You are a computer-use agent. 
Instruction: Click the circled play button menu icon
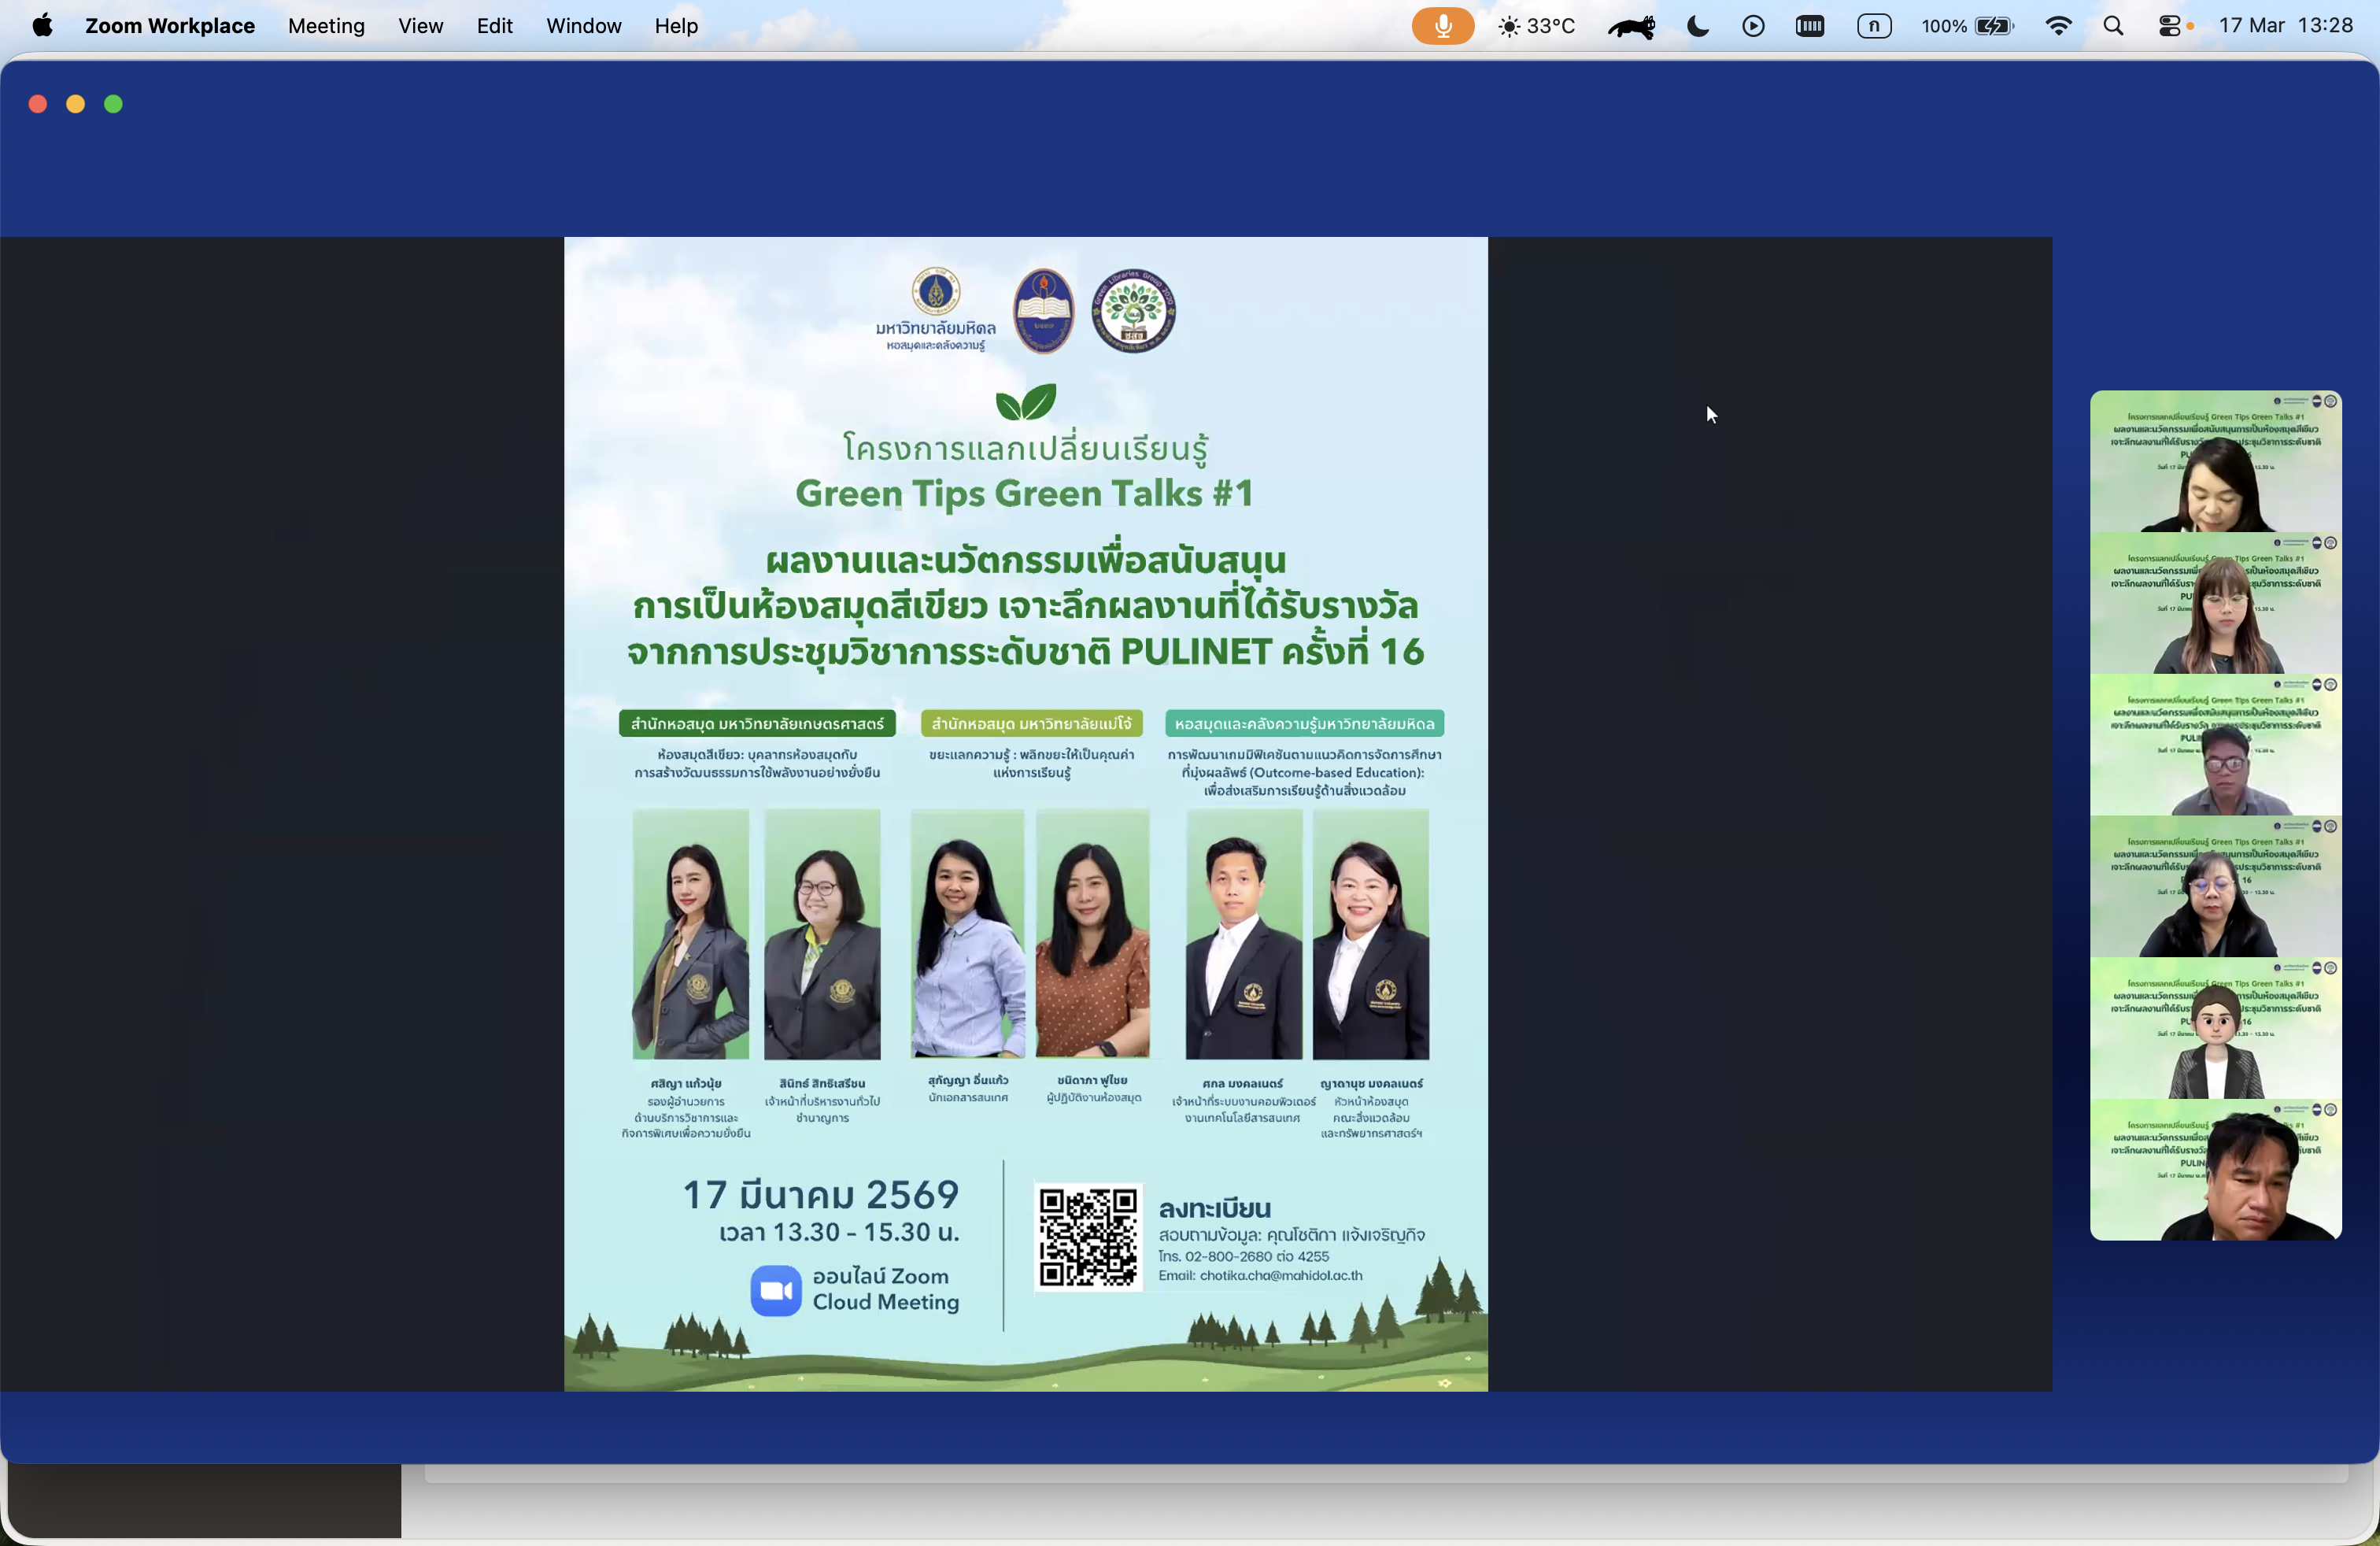pos(1752,26)
